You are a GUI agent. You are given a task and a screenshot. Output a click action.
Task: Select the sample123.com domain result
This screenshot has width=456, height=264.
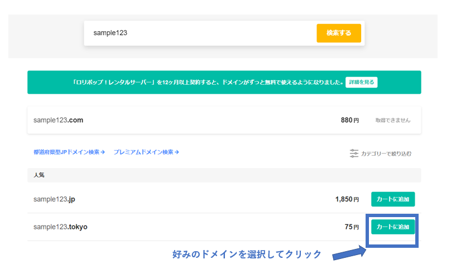pos(58,120)
